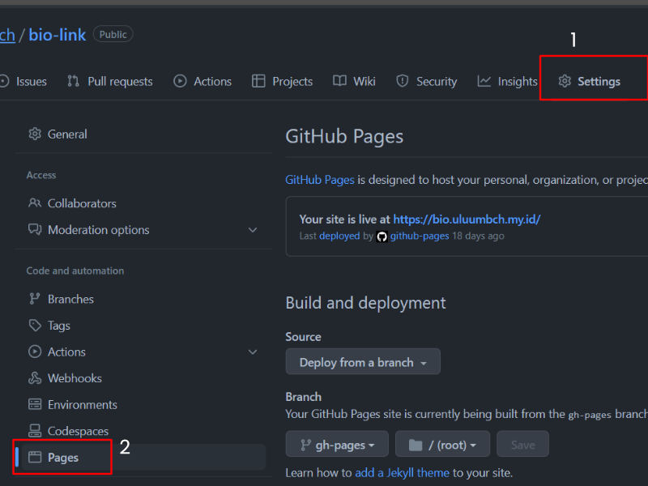The width and height of the screenshot is (648, 486).
Task: Click the gear icon beside General
Action: point(35,134)
